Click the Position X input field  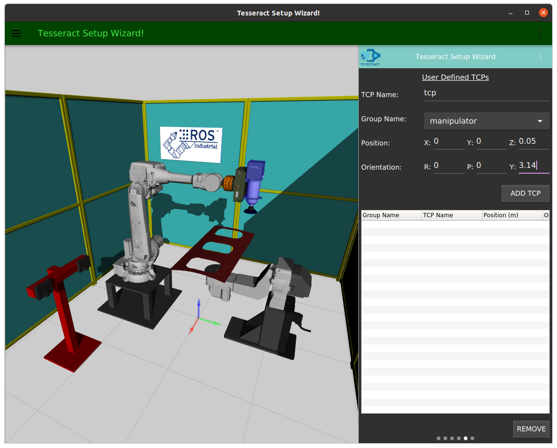pos(448,142)
